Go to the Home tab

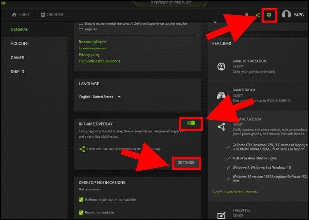point(21,14)
